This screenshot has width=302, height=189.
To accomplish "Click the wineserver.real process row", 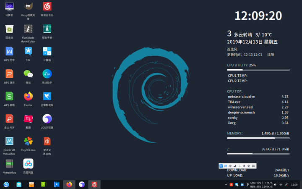I will [258, 107].
